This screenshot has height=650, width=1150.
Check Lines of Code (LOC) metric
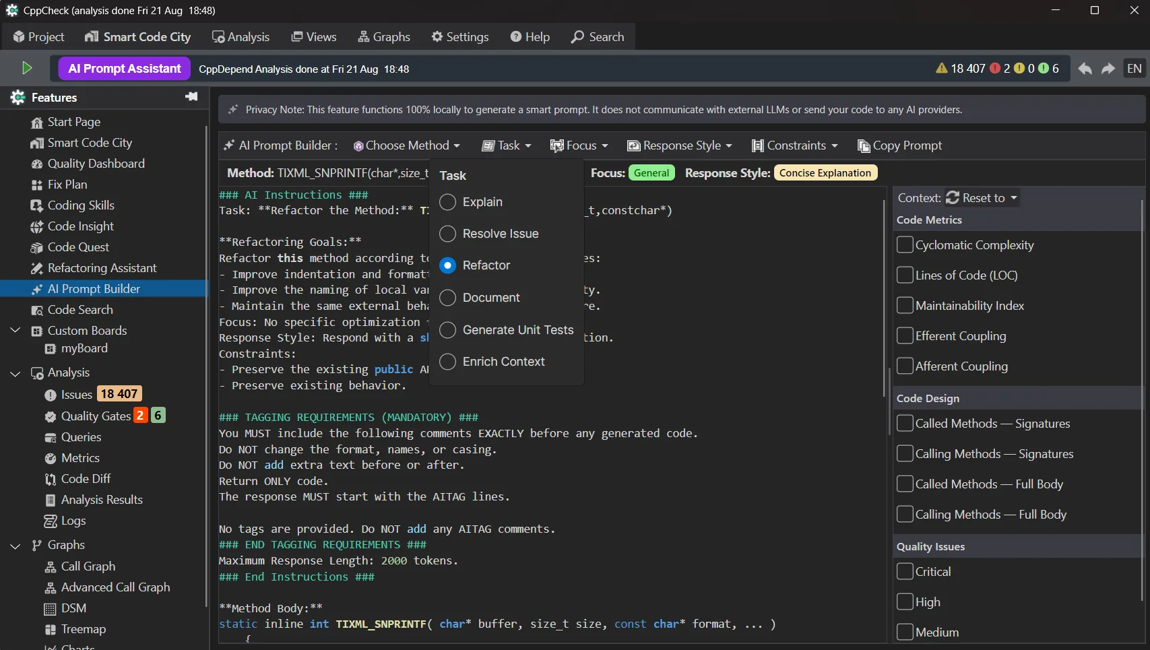click(905, 275)
